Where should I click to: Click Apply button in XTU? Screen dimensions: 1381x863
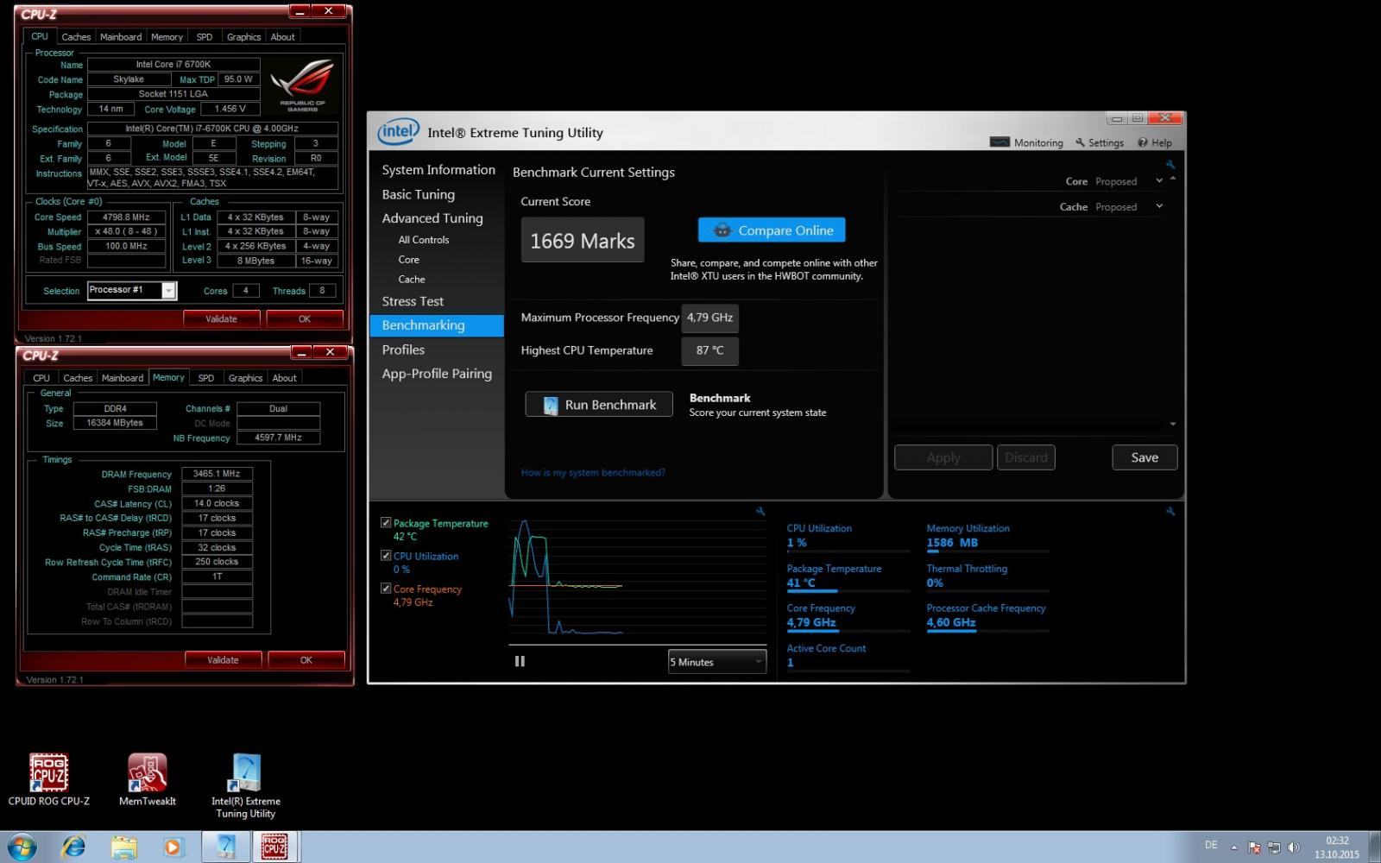pyautogui.click(x=943, y=457)
